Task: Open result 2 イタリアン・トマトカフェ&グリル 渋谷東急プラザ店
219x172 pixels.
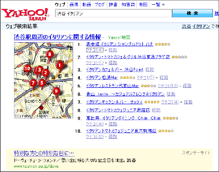Action: coord(128,57)
